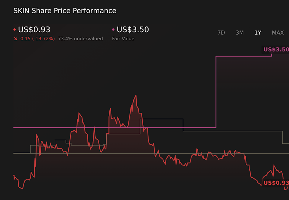289x200 pixels.
Task: Click the US$3.50 price tag on the chart
Action: (277, 49)
